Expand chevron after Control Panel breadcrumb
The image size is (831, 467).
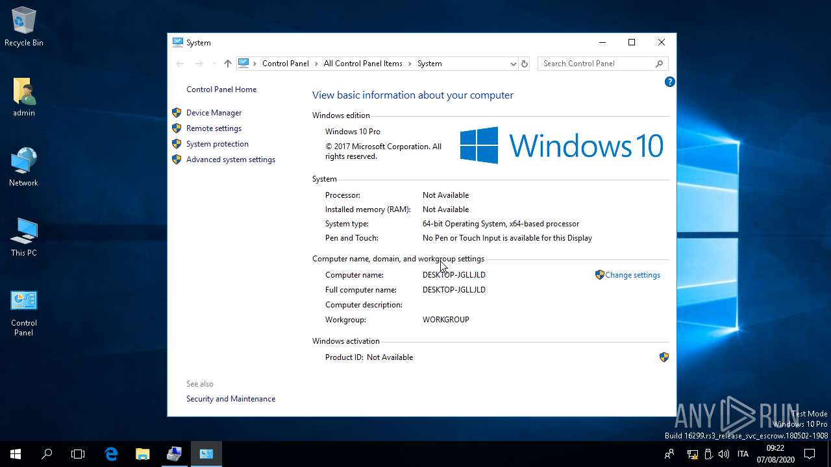(x=316, y=64)
